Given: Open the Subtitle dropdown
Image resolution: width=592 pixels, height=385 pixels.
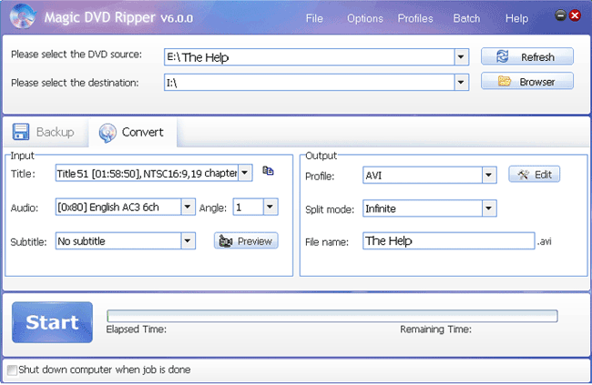Looking at the screenshot, I should [x=187, y=241].
